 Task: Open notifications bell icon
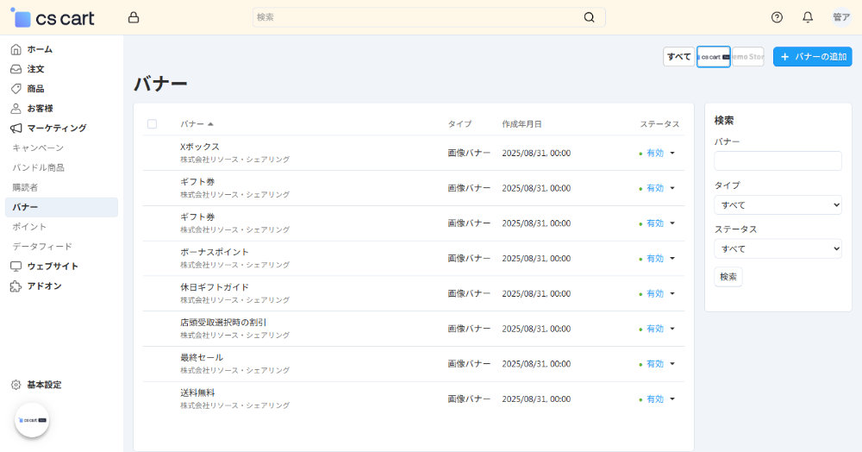[x=808, y=17]
